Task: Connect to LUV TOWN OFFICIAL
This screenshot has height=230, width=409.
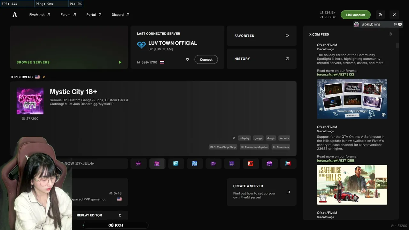Action: [206, 59]
